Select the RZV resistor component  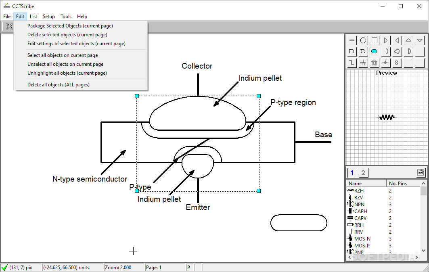click(383, 198)
